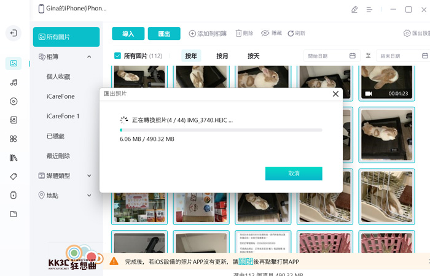Switch to the 按天 by-day view
Image resolution: width=430 pixels, height=276 pixels.
pos(253,56)
